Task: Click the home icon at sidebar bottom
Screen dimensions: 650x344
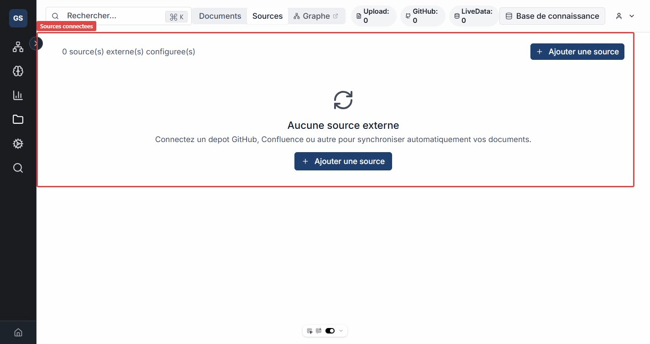Action: point(18,332)
